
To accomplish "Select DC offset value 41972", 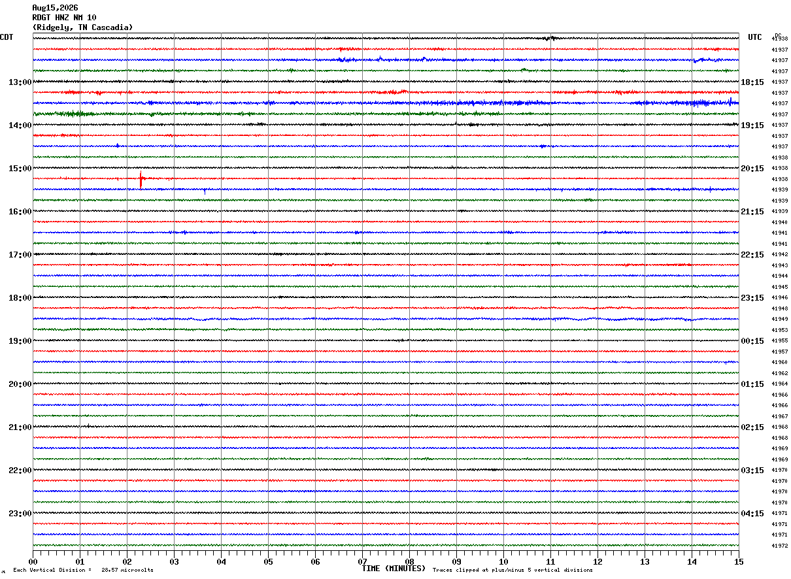I will coord(780,546).
